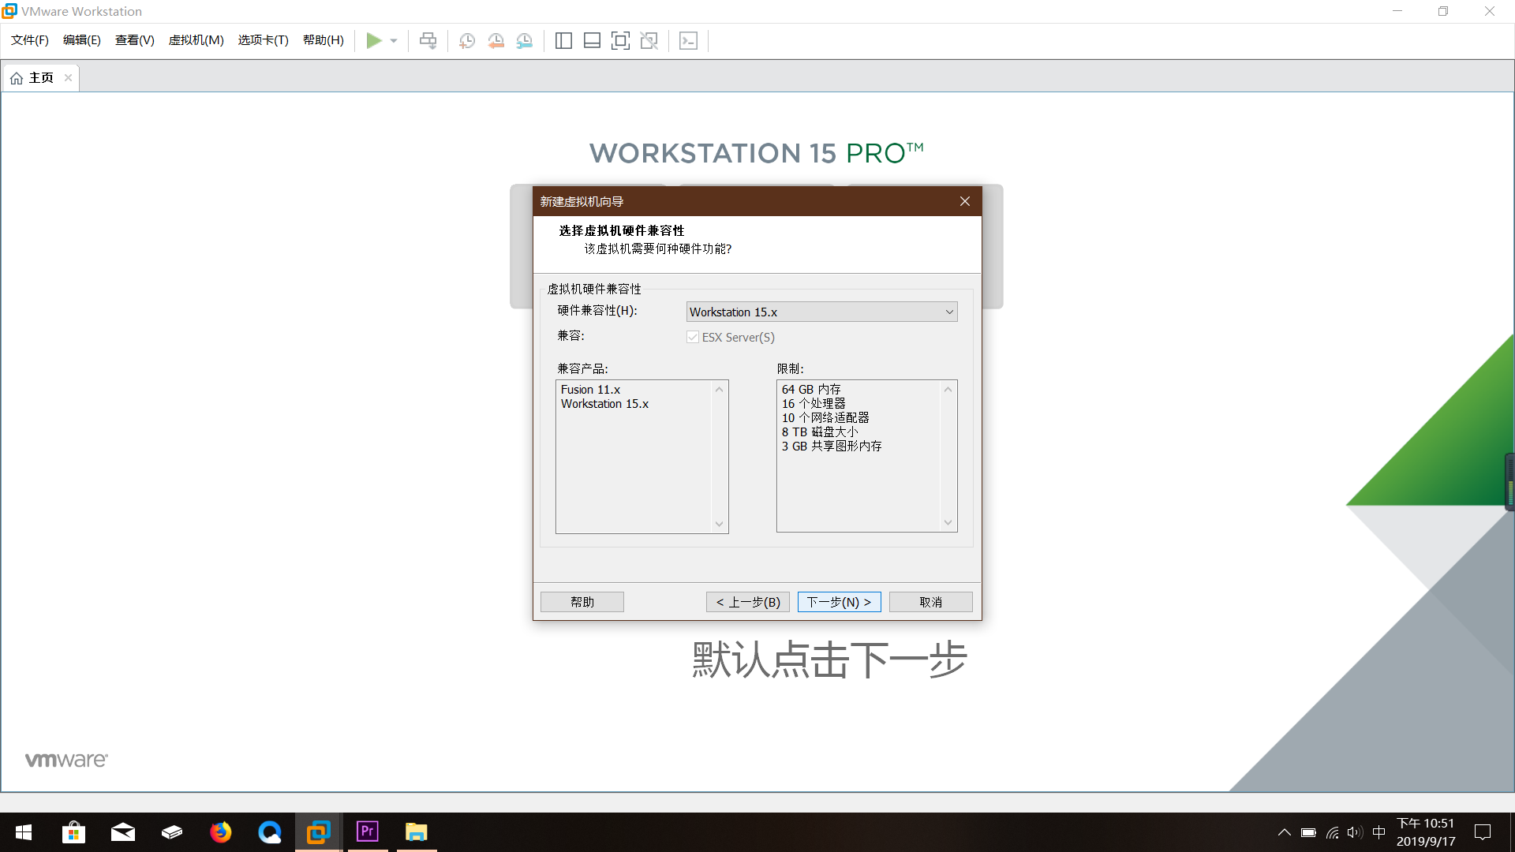Click 64 GB 内存 in the limits list

pyautogui.click(x=811, y=390)
